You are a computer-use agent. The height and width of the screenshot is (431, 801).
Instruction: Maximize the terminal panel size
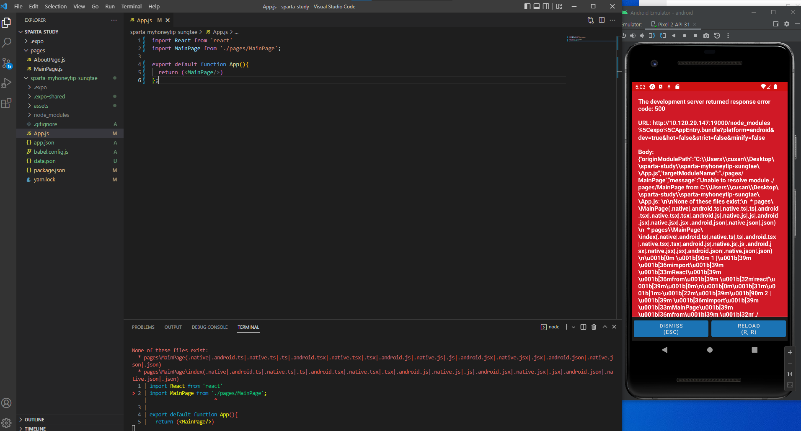tap(605, 327)
